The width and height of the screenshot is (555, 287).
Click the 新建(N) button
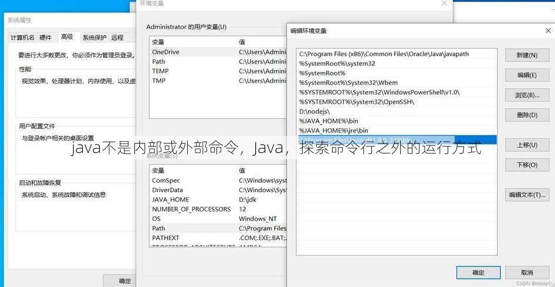click(x=527, y=56)
